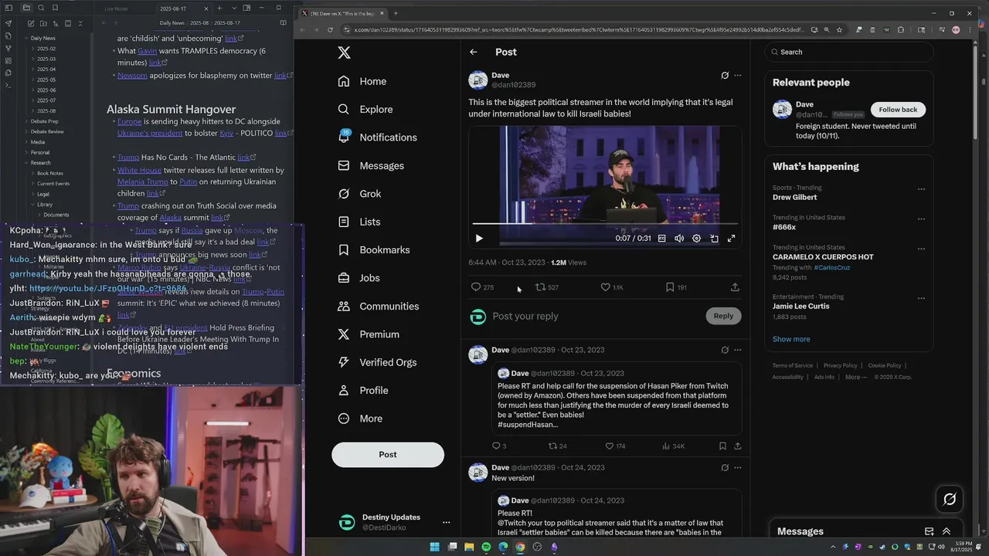Open Terms of Service link
Image resolution: width=989 pixels, height=556 pixels.
click(x=793, y=366)
